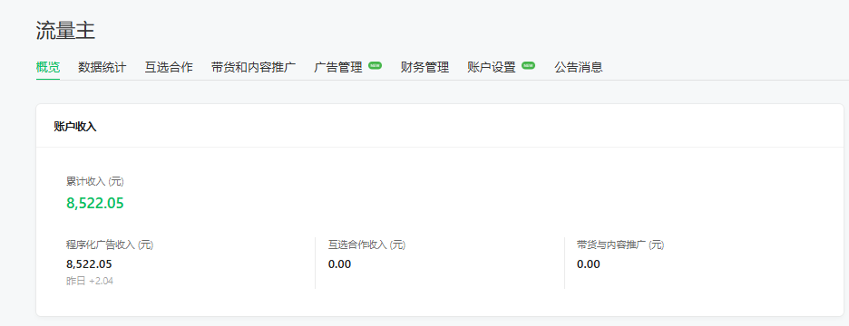The width and height of the screenshot is (849, 326).
Task: Go to 带货和内容推广 tab
Action: point(253,68)
